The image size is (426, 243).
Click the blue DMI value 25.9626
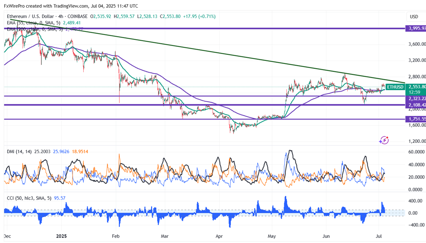point(61,152)
